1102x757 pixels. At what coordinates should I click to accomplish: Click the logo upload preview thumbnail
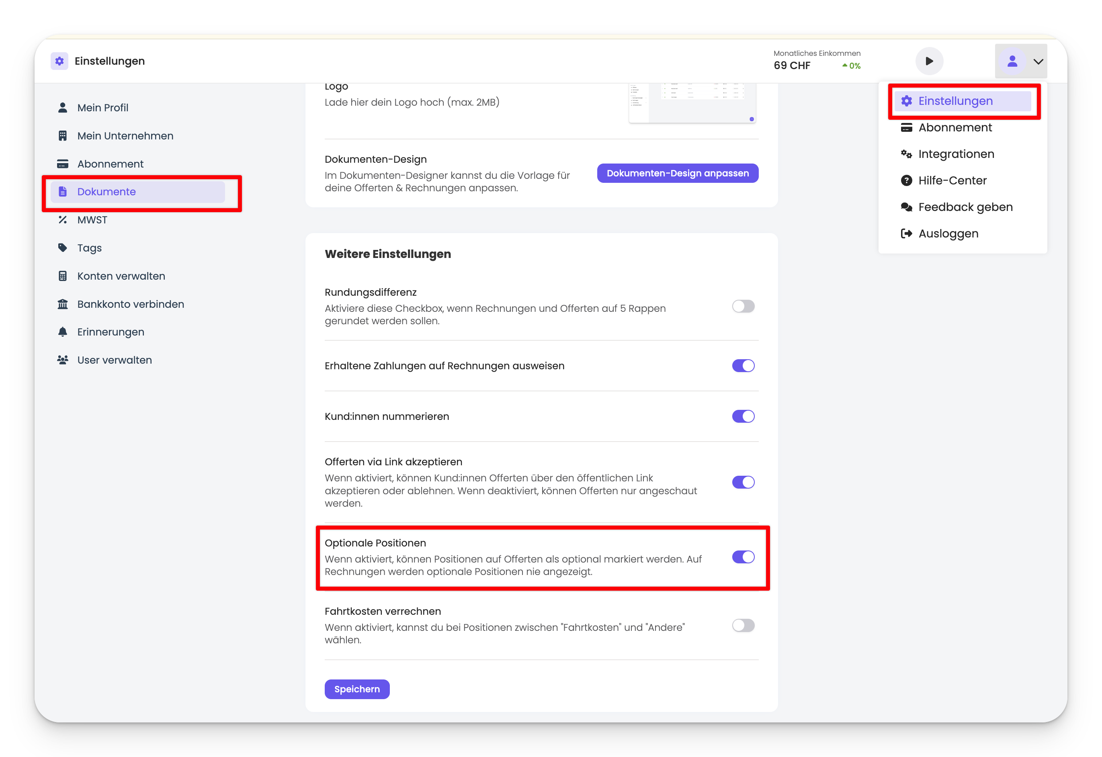tap(692, 103)
